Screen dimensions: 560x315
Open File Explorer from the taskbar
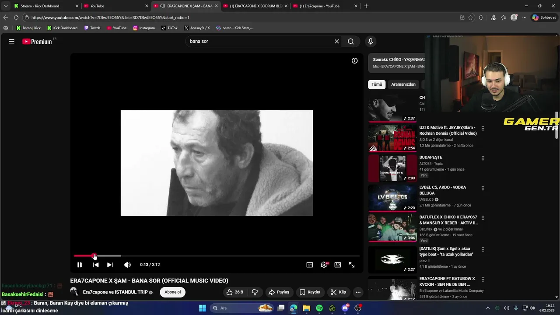(x=307, y=308)
